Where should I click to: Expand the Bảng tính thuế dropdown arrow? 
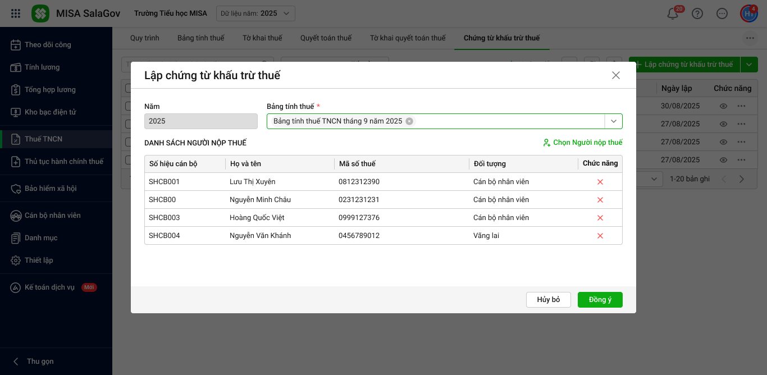pyautogui.click(x=613, y=121)
